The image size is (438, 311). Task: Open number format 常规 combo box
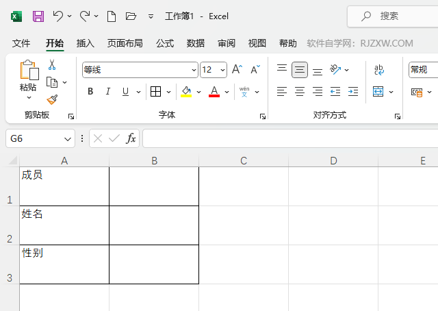click(x=423, y=70)
